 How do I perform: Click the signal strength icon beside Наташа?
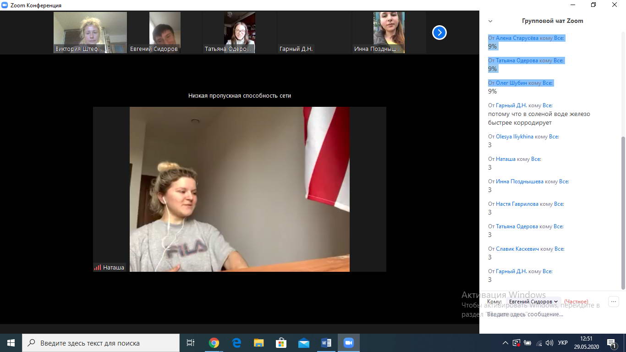(x=98, y=267)
